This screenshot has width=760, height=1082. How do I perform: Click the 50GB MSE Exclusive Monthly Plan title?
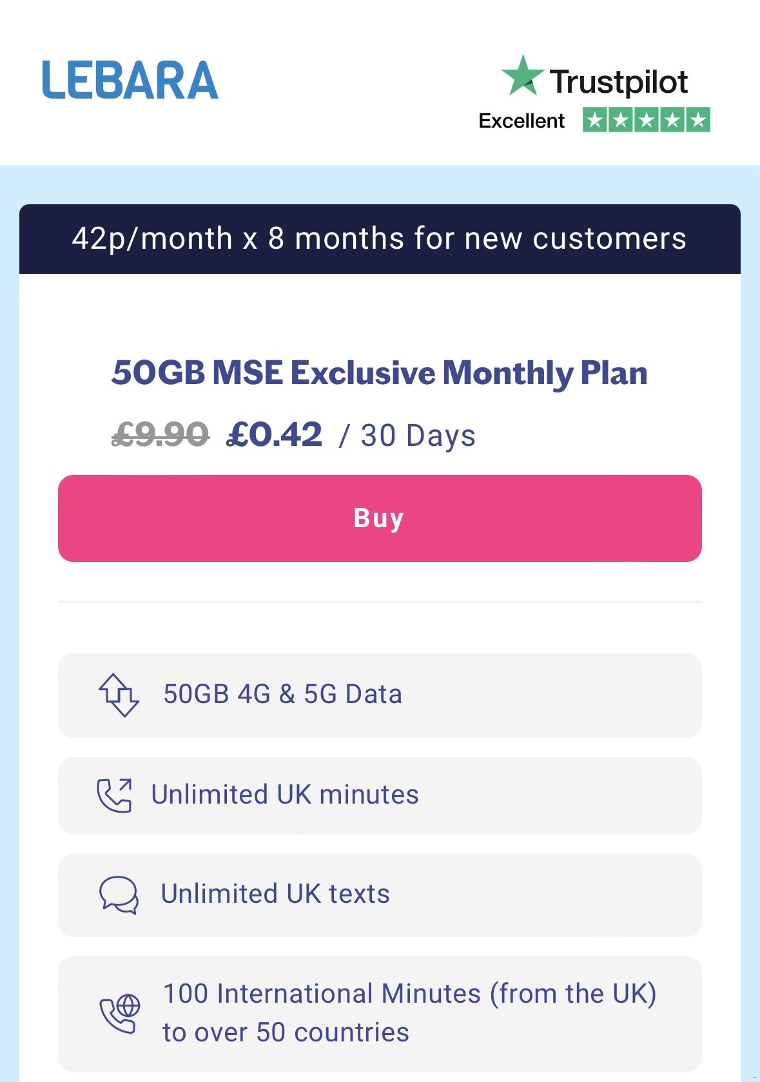(x=379, y=372)
